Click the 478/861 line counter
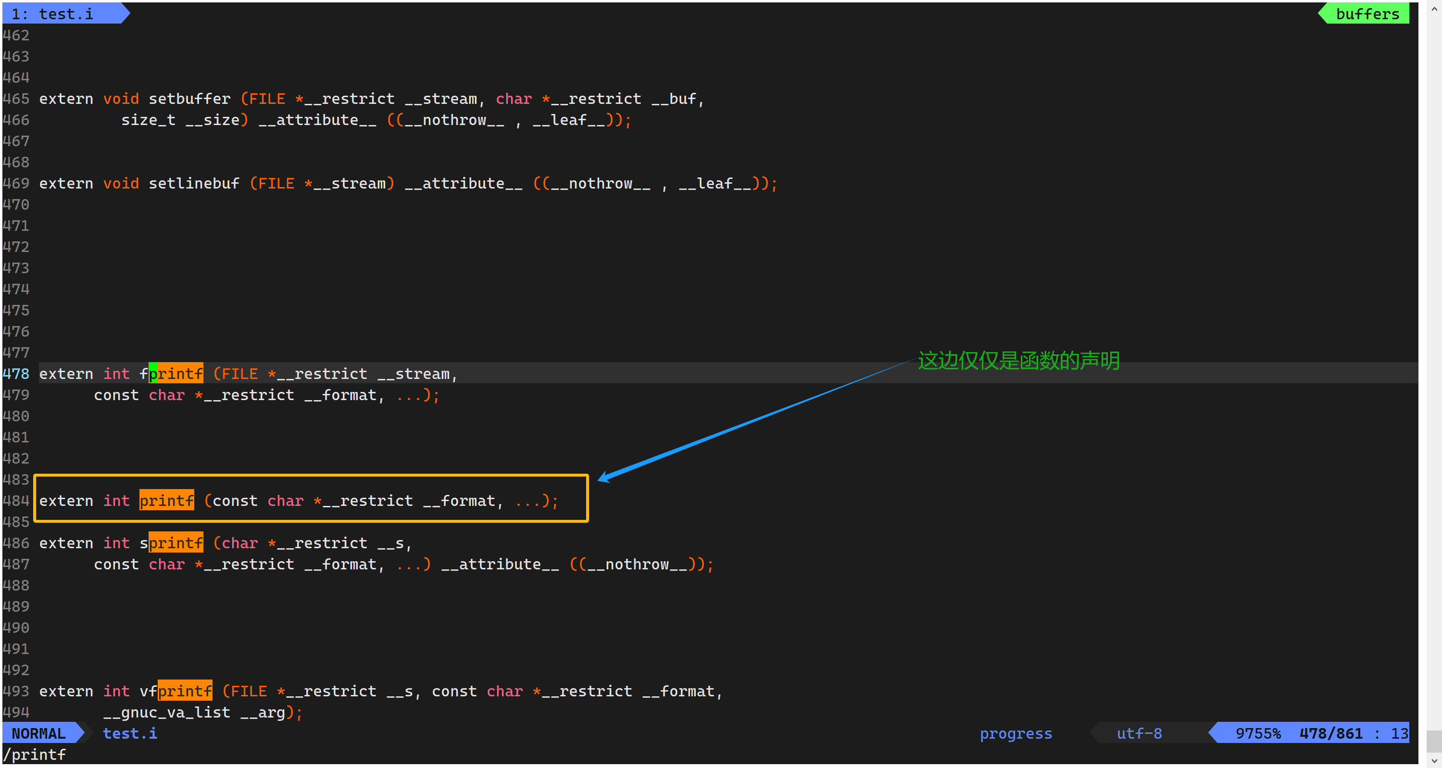This screenshot has height=768, width=1442. click(1330, 733)
